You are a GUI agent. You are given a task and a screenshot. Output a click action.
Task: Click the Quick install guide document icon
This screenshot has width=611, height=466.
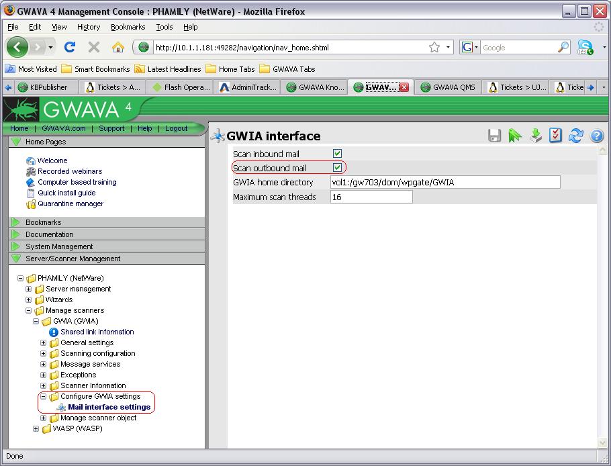(x=31, y=193)
